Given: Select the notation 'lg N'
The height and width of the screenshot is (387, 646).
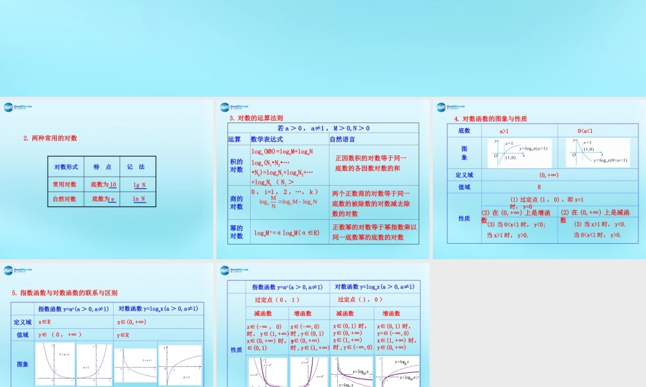Looking at the screenshot, I should click(x=140, y=185).
